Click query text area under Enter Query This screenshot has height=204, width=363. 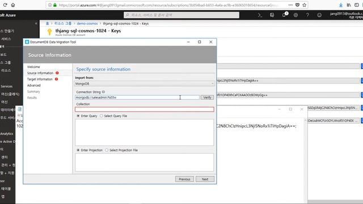[144, 133]
